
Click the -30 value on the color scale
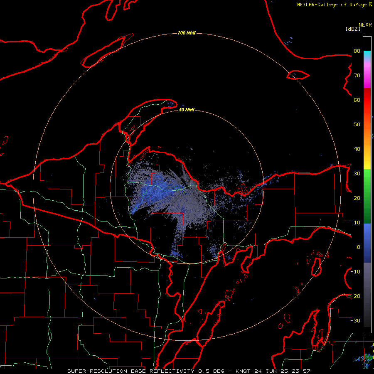(355, 321)
